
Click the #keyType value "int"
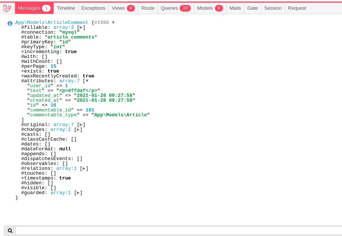pyautogui.click(x=58, y=47)
